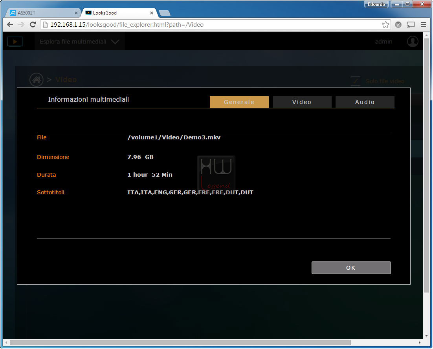Click the admin username label
Image resolution: width=433 pixels, height=349 pixels.
pos(383,42)
